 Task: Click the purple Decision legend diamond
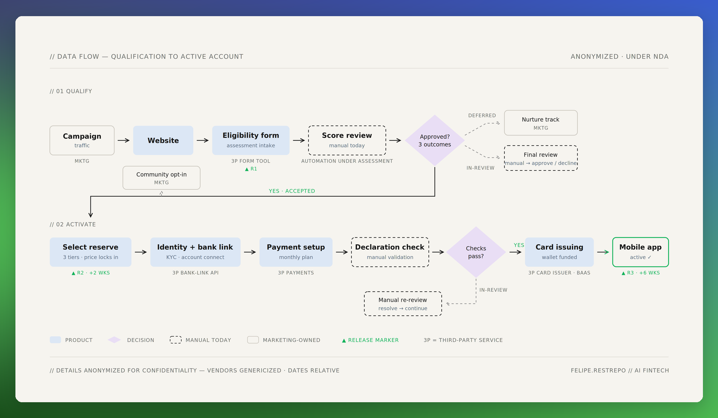coord(114,340)
